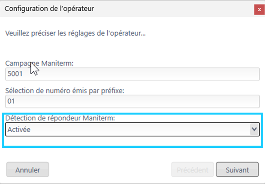Close the Configuration de l'opérateur dialog
This screenshot has height=184, width=265.
[x=259, y=10]
